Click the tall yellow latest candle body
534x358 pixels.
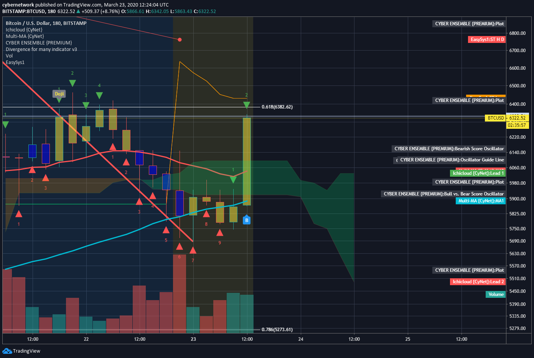pos(247,161)
